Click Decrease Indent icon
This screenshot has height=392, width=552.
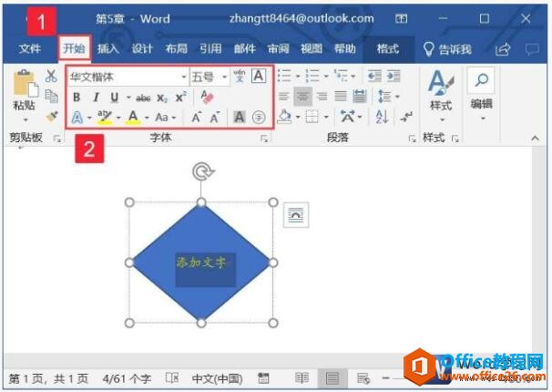coord(374,76)
